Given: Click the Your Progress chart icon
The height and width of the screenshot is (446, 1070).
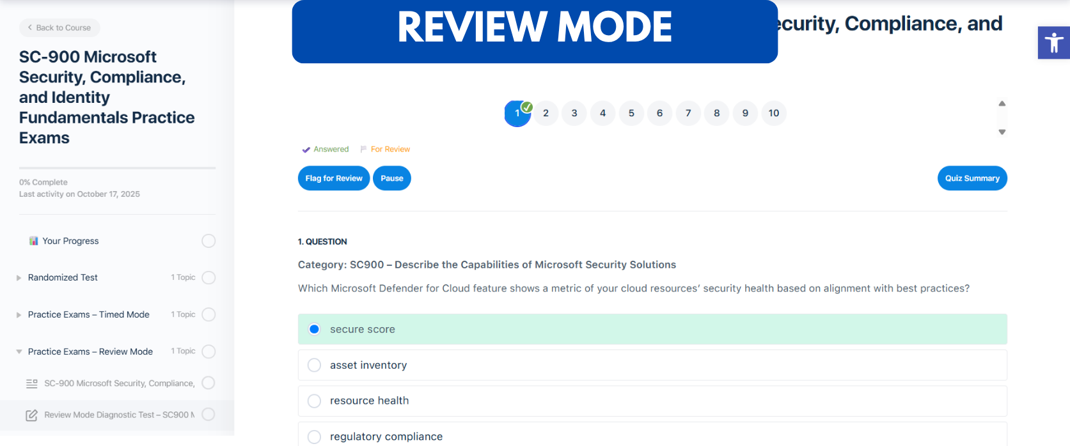Looking at the screenshot, I should coord(33,241).
